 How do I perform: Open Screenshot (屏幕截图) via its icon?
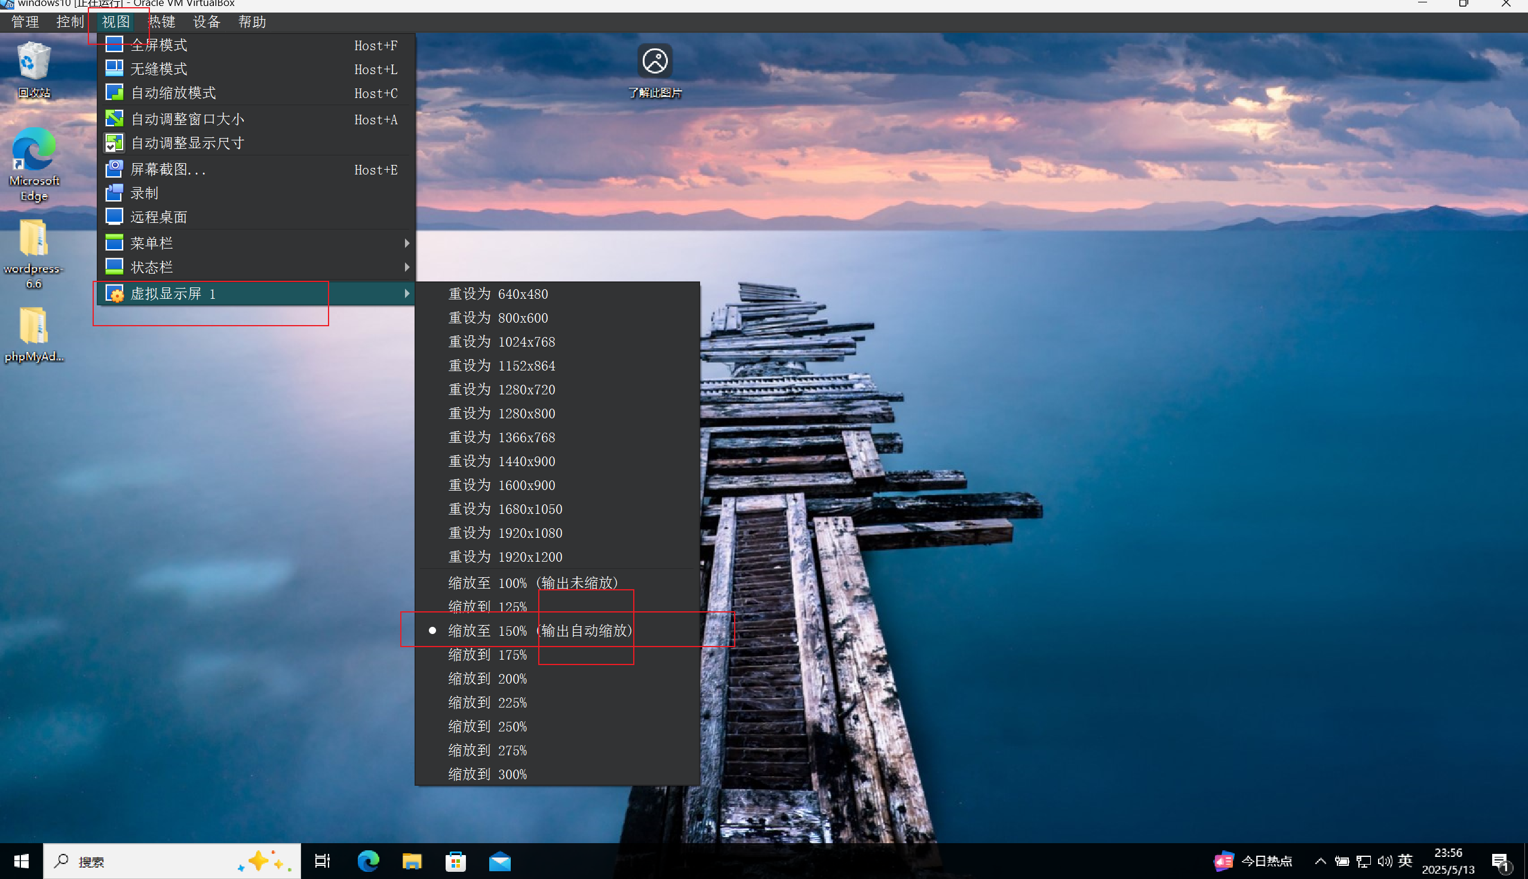pyautogui.click(x=114, y=169)
